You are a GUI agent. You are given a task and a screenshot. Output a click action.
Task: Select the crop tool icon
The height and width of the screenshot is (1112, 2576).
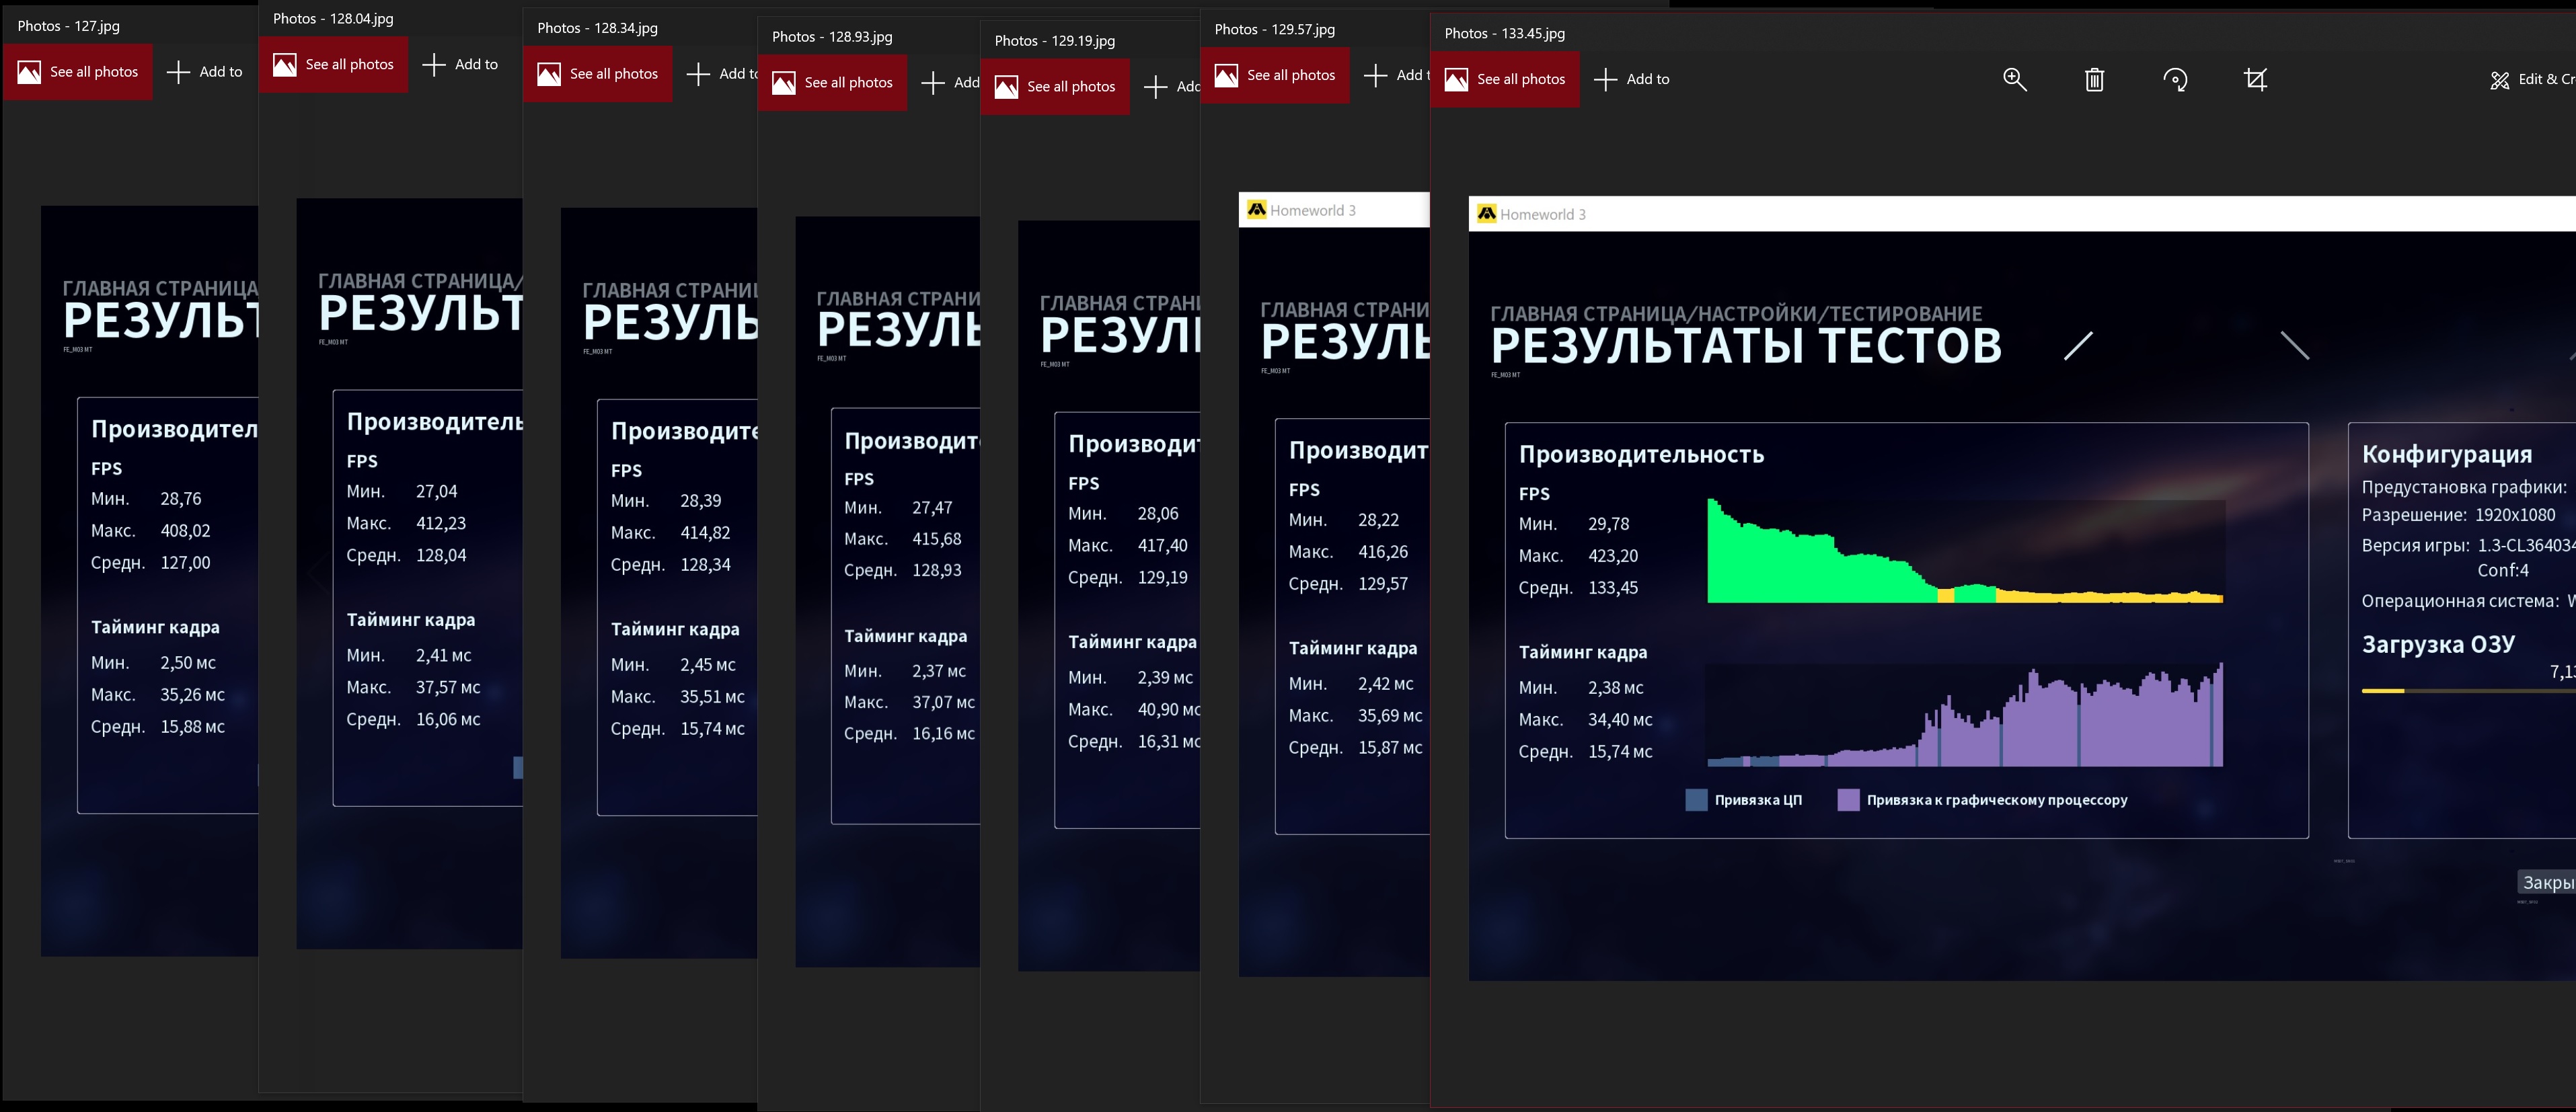tap(2255, 80)
